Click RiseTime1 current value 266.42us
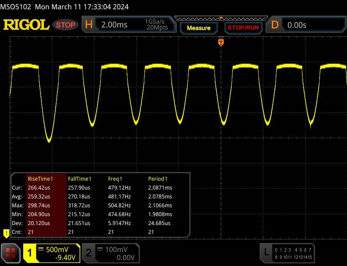 click(39, 187)
